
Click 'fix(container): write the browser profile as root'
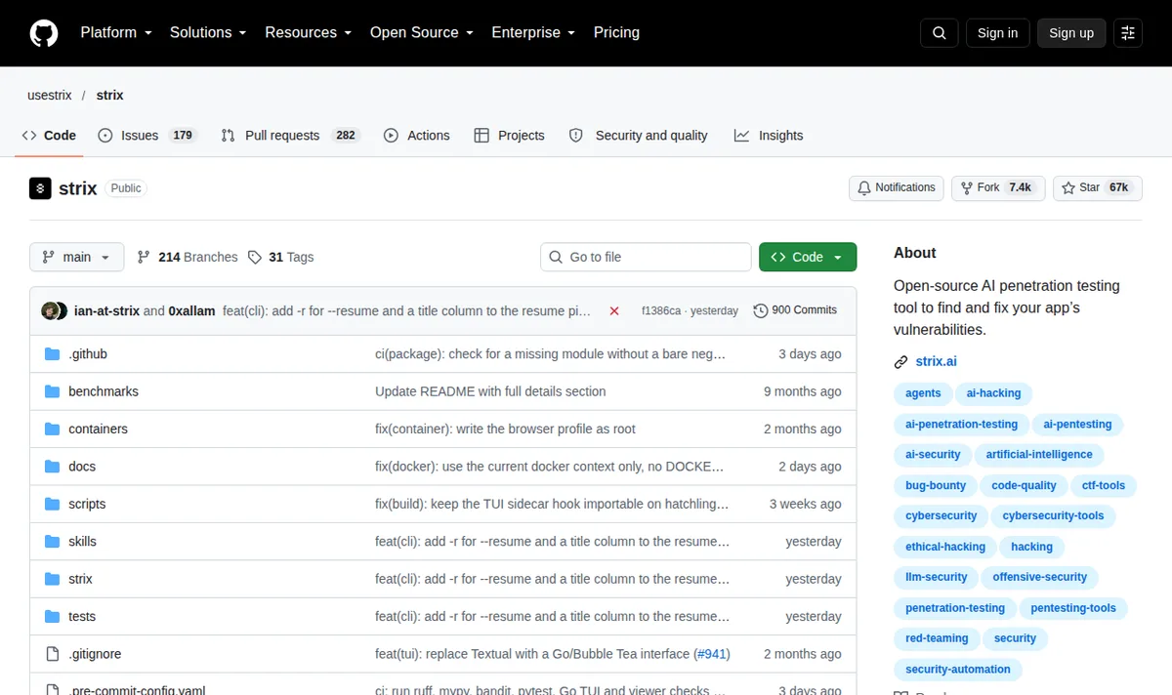(505, 429)
